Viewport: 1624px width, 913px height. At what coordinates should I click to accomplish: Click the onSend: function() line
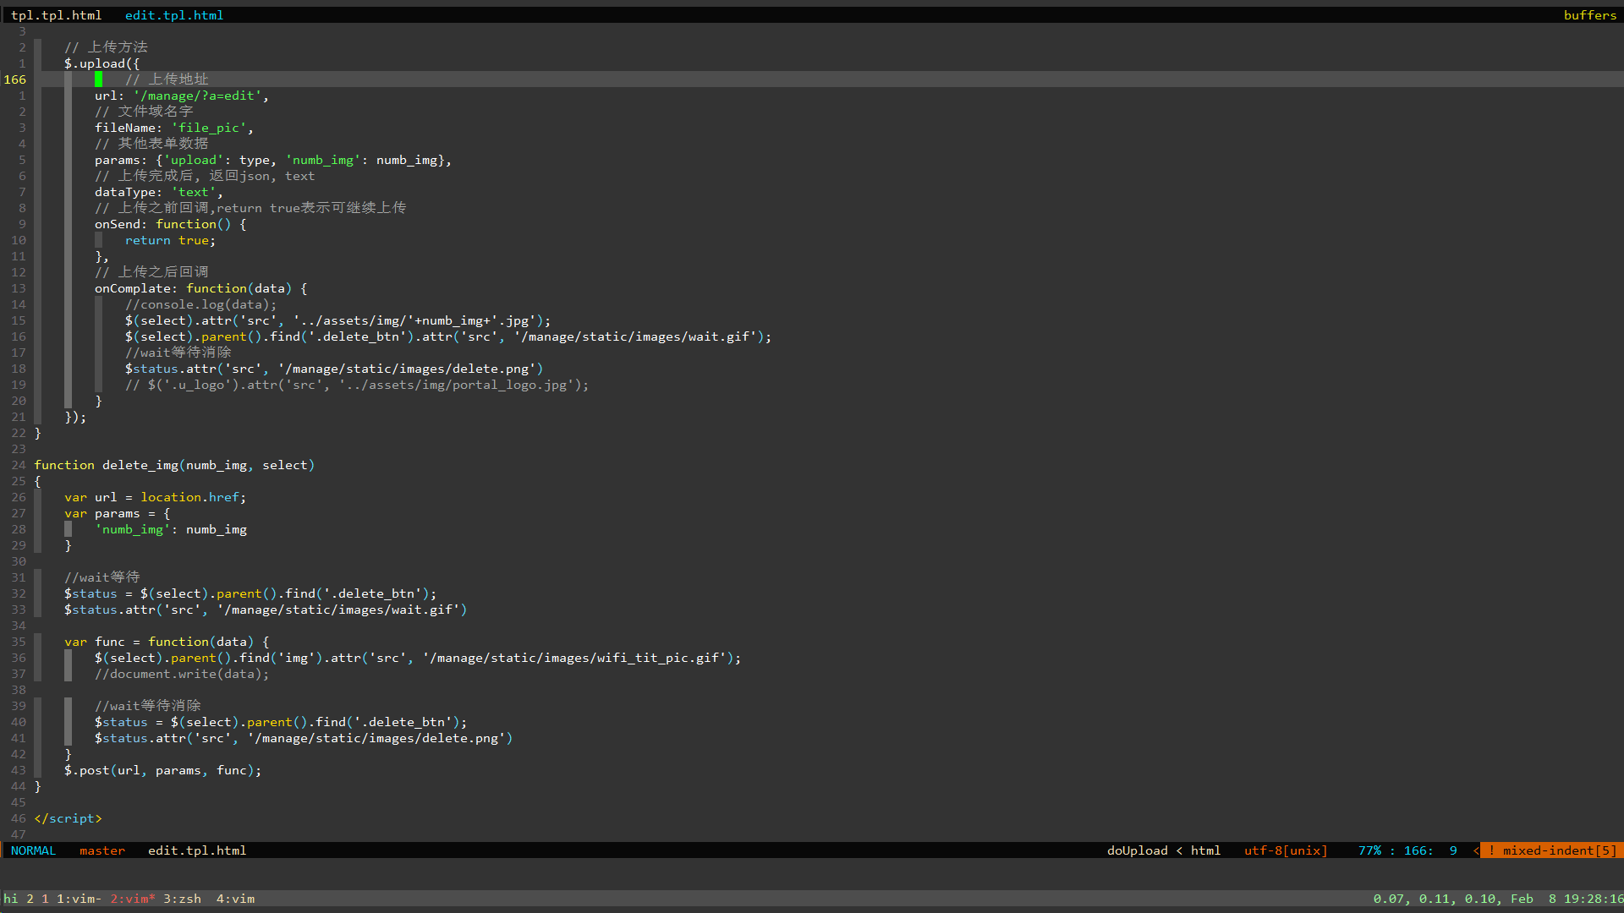[x=170, y=224]
